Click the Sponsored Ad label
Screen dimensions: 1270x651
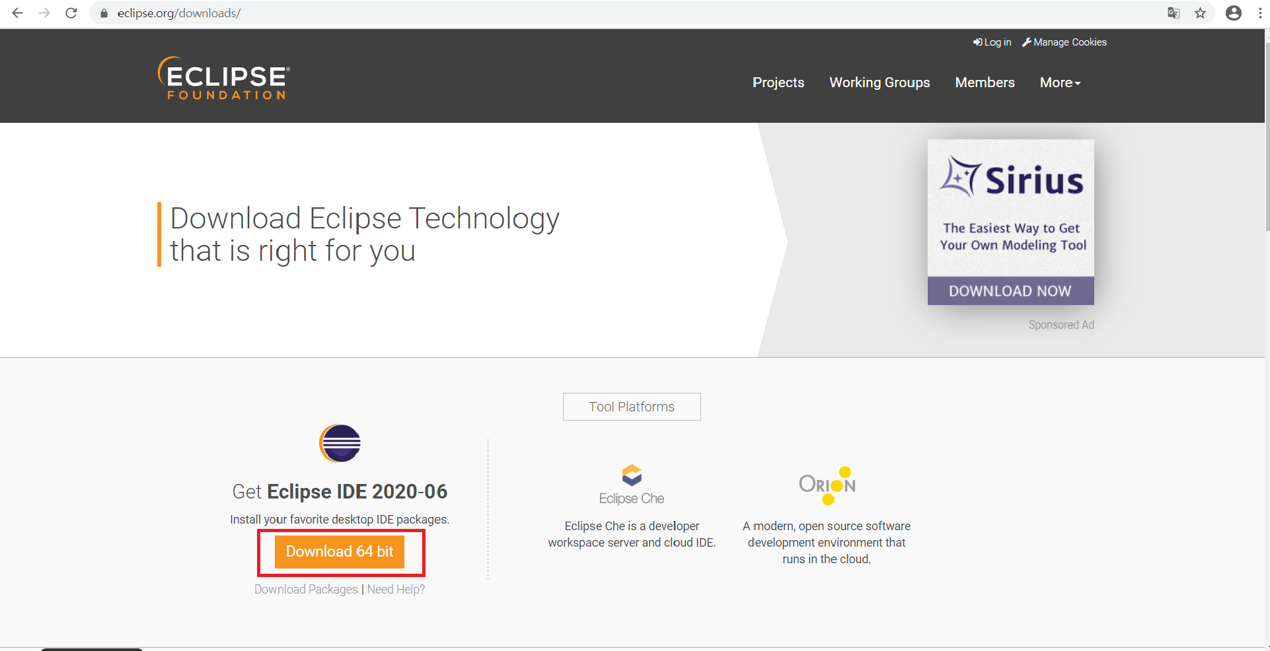coord(1061,325)
